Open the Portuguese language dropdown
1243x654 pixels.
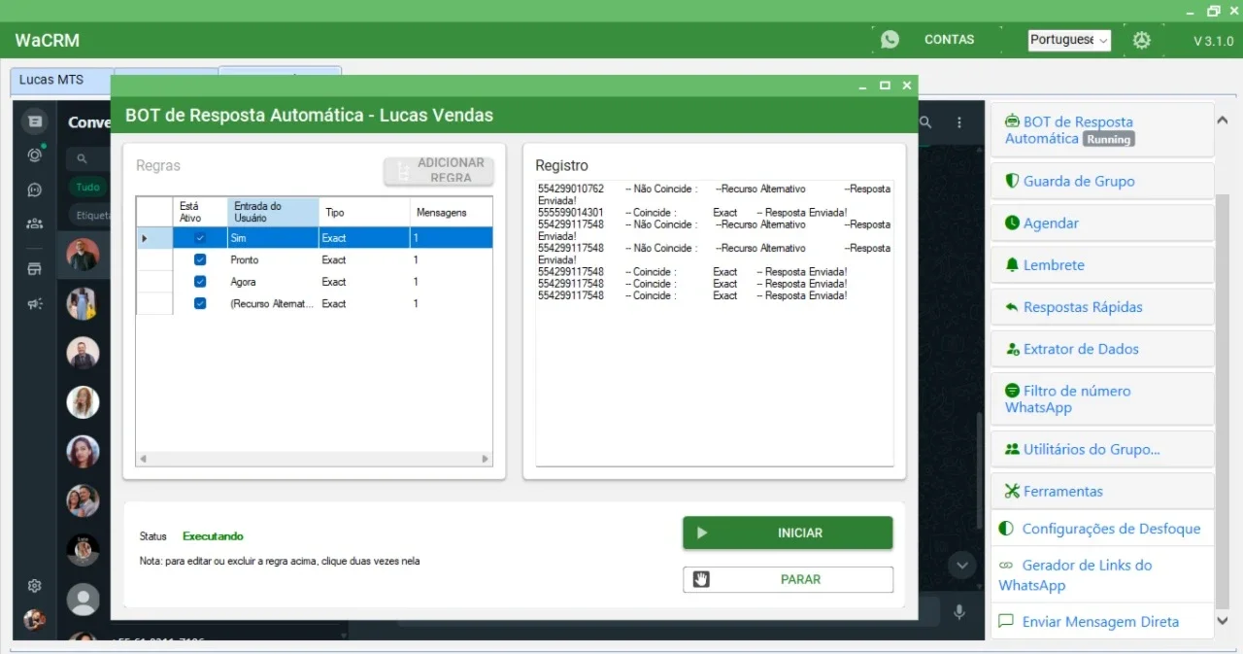tap(1069, 40)
